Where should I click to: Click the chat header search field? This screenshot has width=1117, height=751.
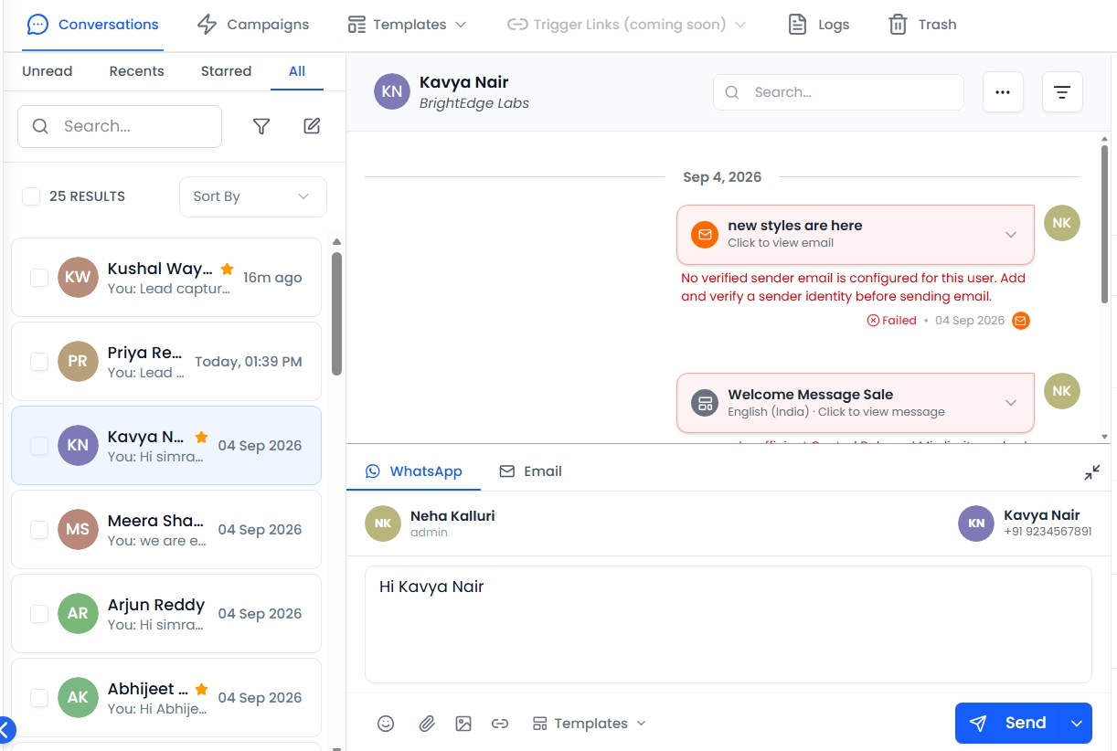pos(838,92)
